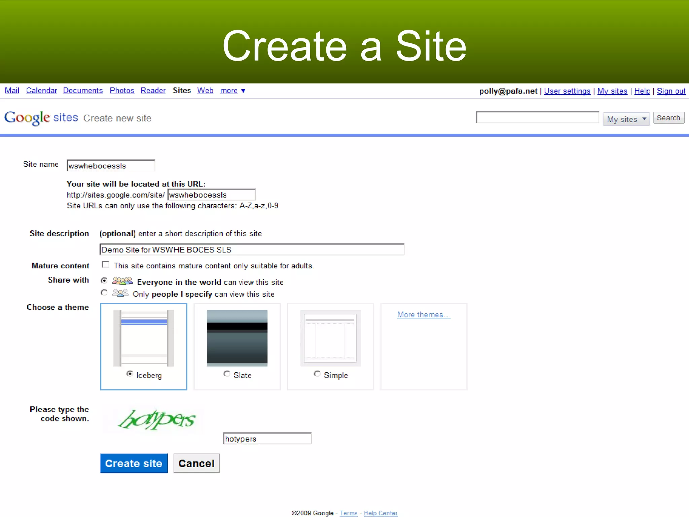Open the Help Center link in footer
Viewport: 689px width, 517px height.
tap(380, 513)
